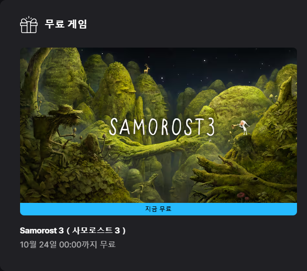307x271 pixels.
Task: Open the Samorost 3 (사모로스트 3) title
Action: coord(73,230)
